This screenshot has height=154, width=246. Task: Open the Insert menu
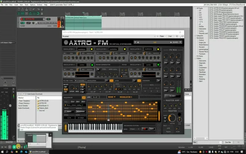point(16,5)
